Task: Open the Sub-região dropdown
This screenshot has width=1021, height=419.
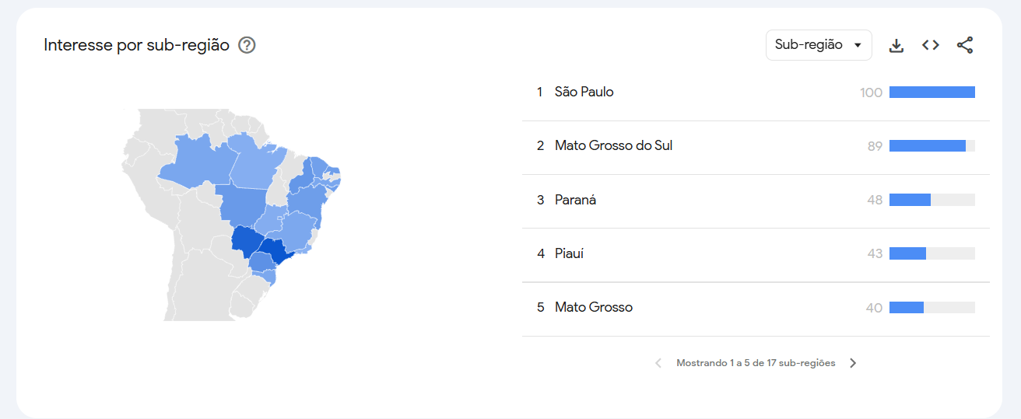Action: (x=819, y=45)
